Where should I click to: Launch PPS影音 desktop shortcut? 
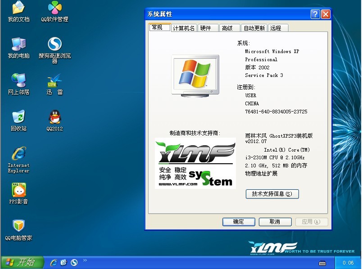[x=19, y=193]
